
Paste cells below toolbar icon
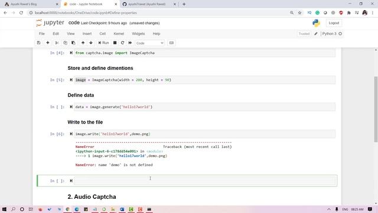(x=73, y=43)
